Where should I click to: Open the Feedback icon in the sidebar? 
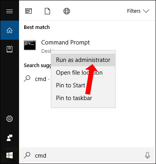10,138
